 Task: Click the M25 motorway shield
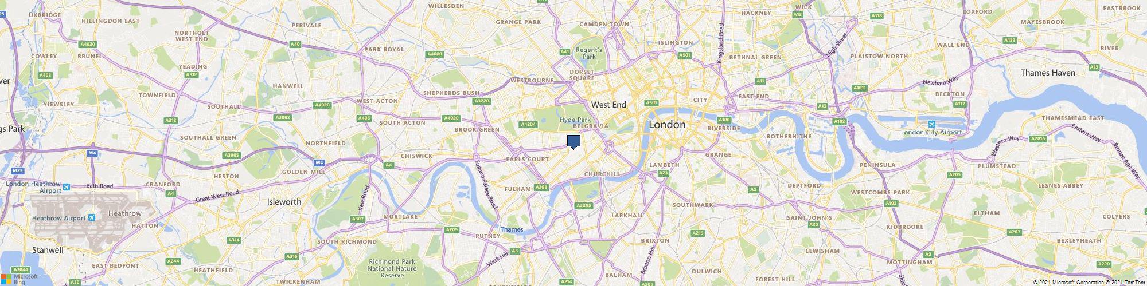tap(17, 171)
